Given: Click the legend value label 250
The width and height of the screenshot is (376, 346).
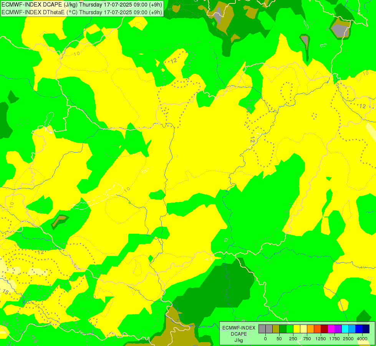Looking at the screenshot, I should coord(293,339).
